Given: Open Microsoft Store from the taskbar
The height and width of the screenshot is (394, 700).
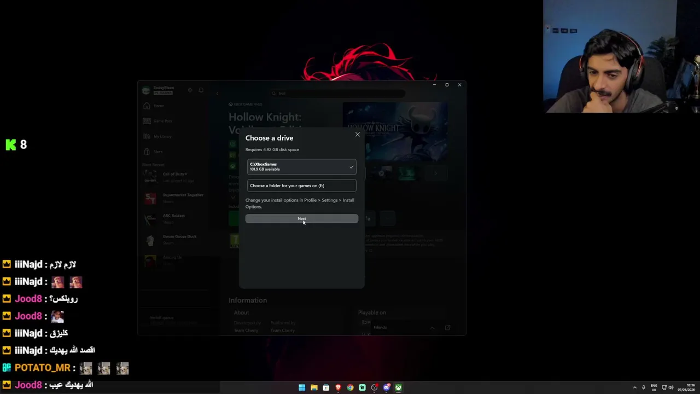Looking at the screenshot, I should [326, 387].
